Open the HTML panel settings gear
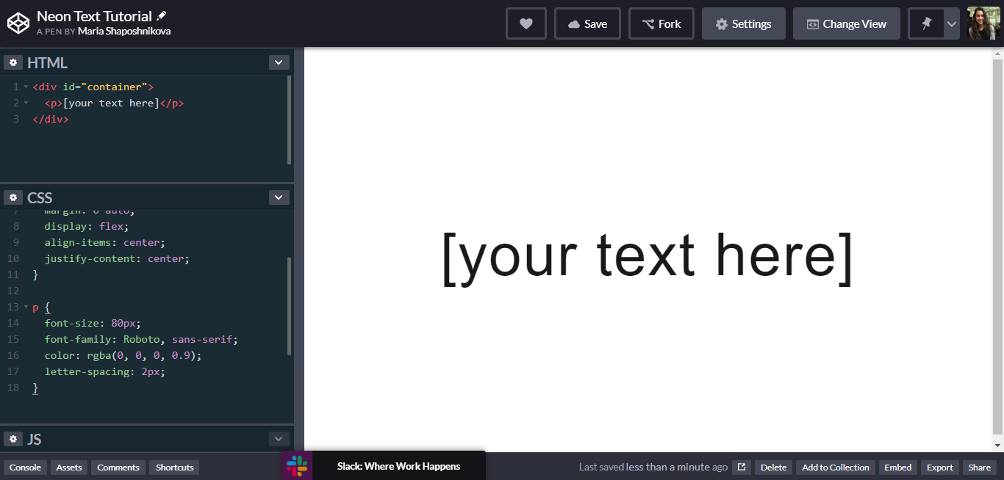Viewport: 1004px width, 480px height. (x=13, y=62)
